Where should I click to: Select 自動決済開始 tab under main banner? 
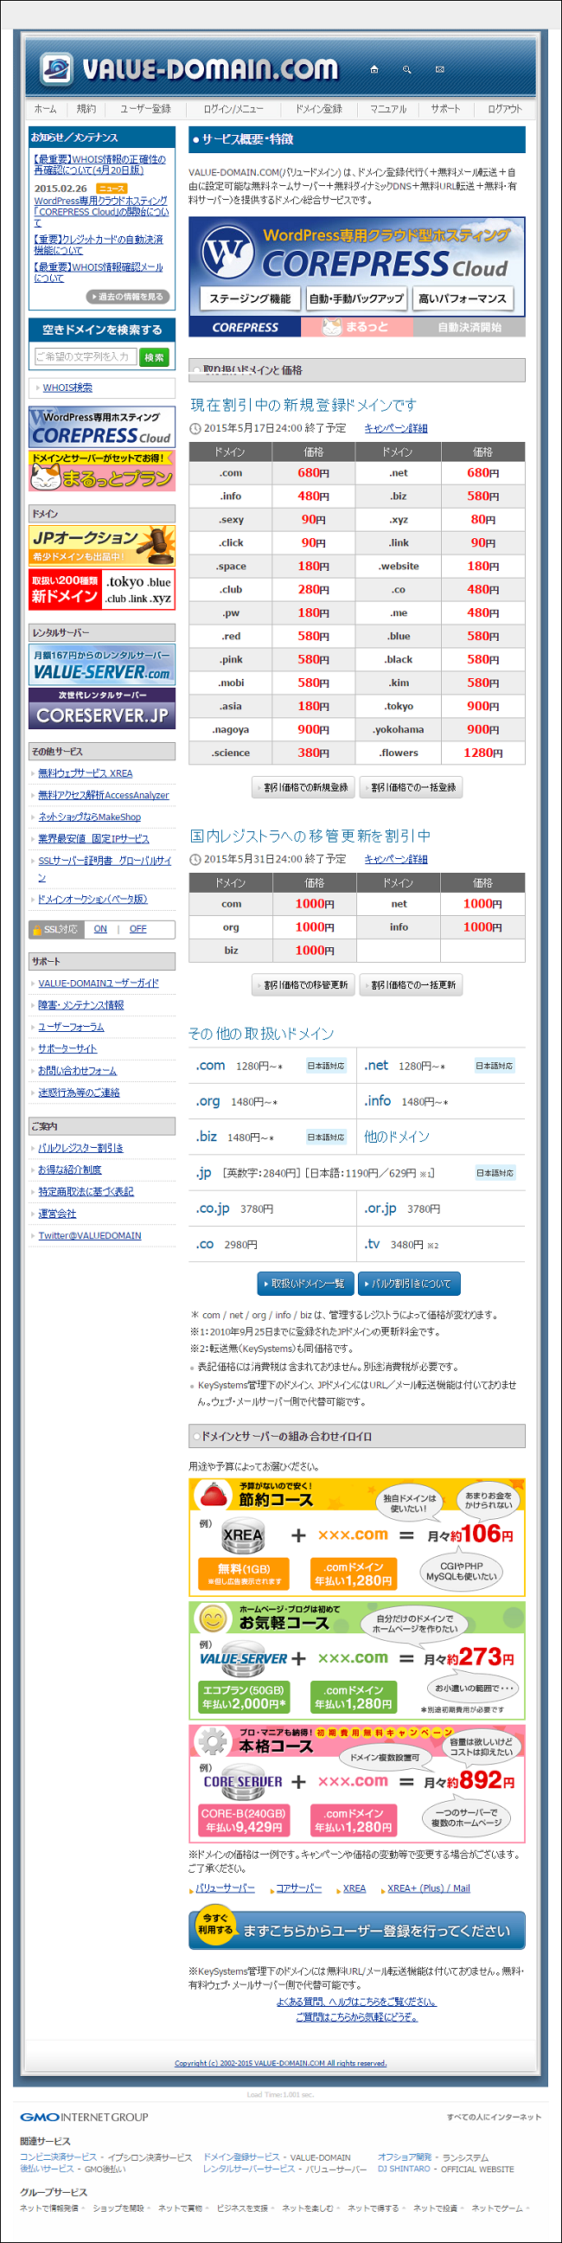pyautogui.click(x=469, y=327)
